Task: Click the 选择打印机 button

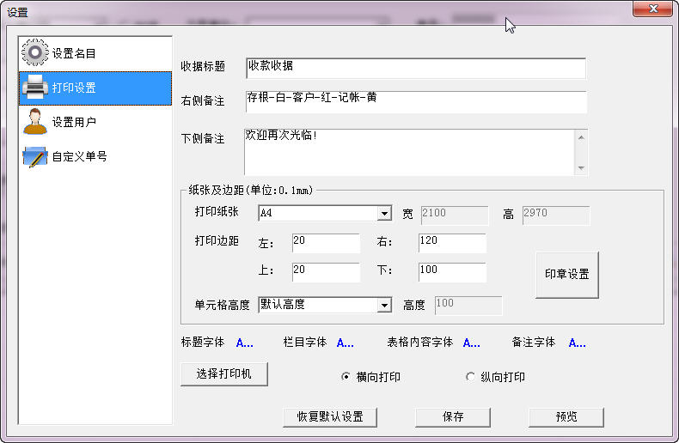Action: click(x=223, y=374)
